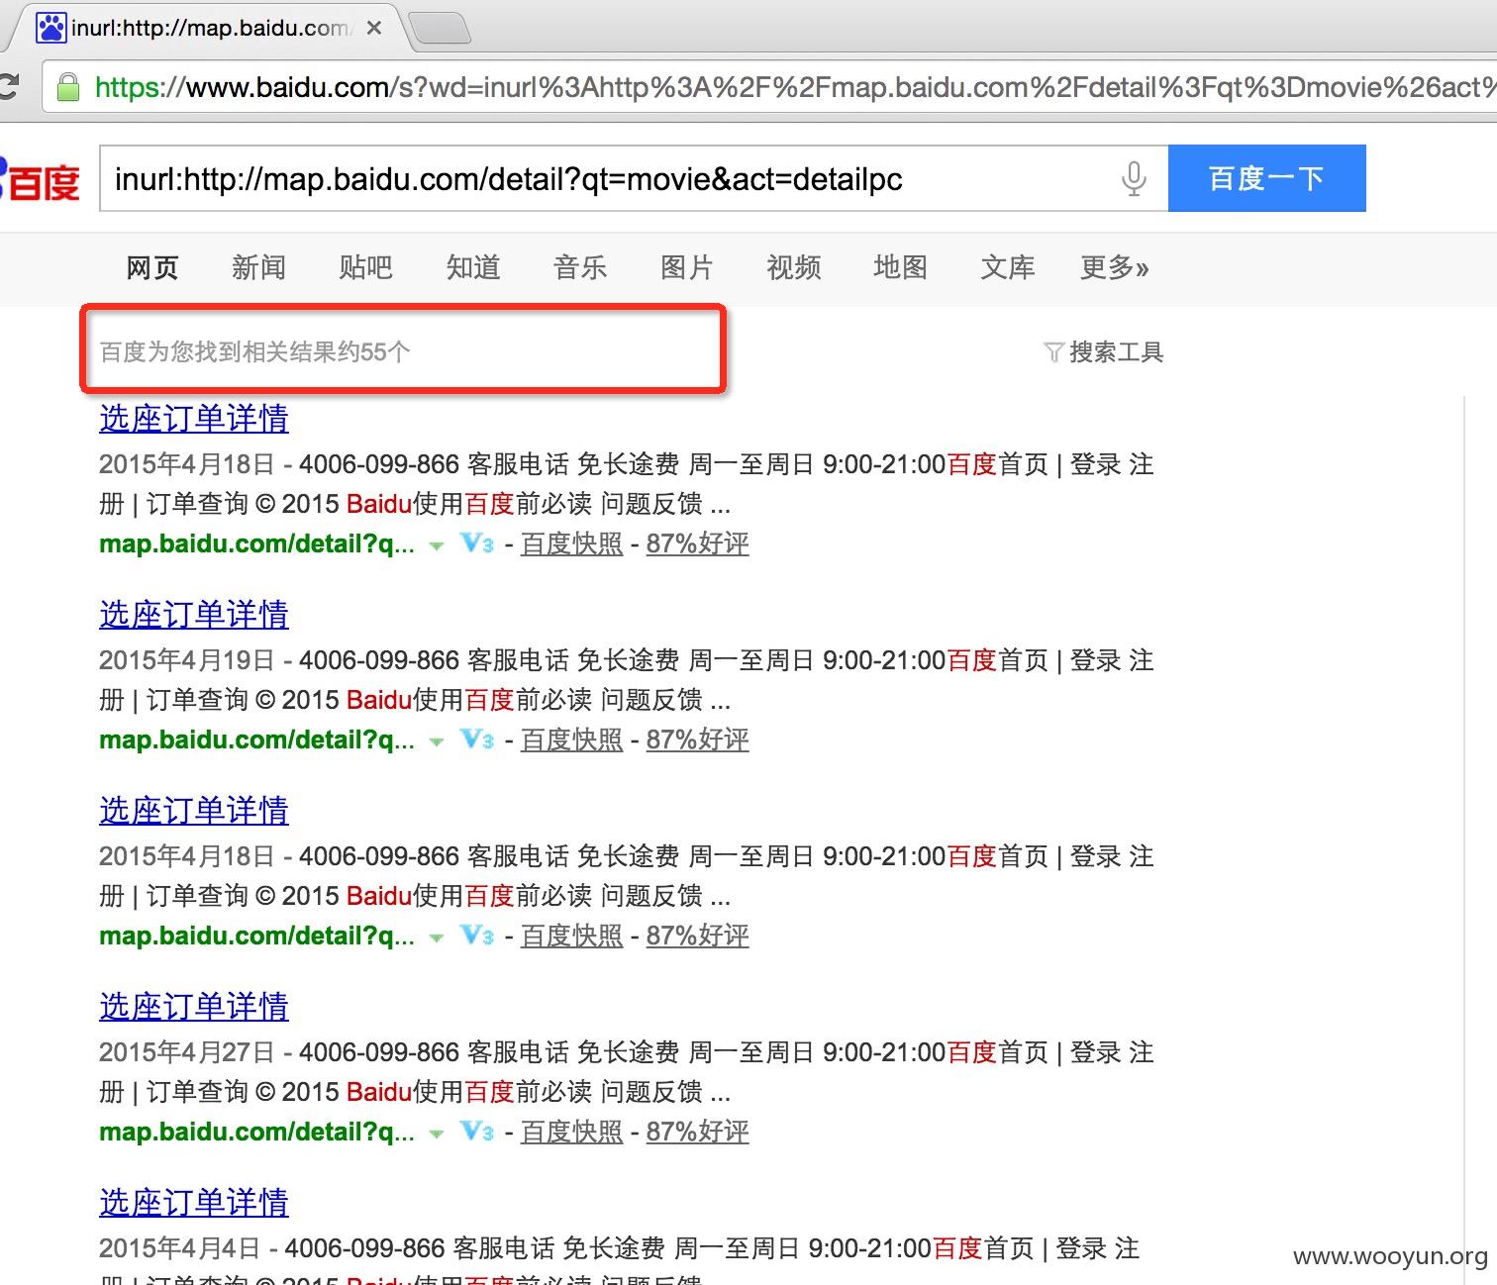The height and width of the screenshot is (1285, 1497).
Task: Expand the 更多» menu
Action: pos(1115,267)
